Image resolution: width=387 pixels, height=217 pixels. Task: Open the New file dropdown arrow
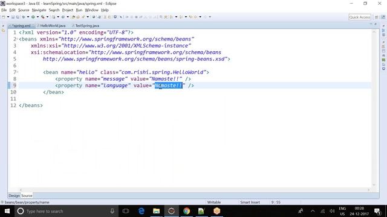[8, 17]
